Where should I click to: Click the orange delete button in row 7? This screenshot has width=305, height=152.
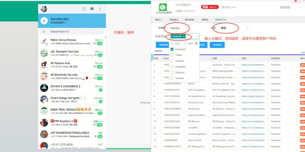coord(302,102)
